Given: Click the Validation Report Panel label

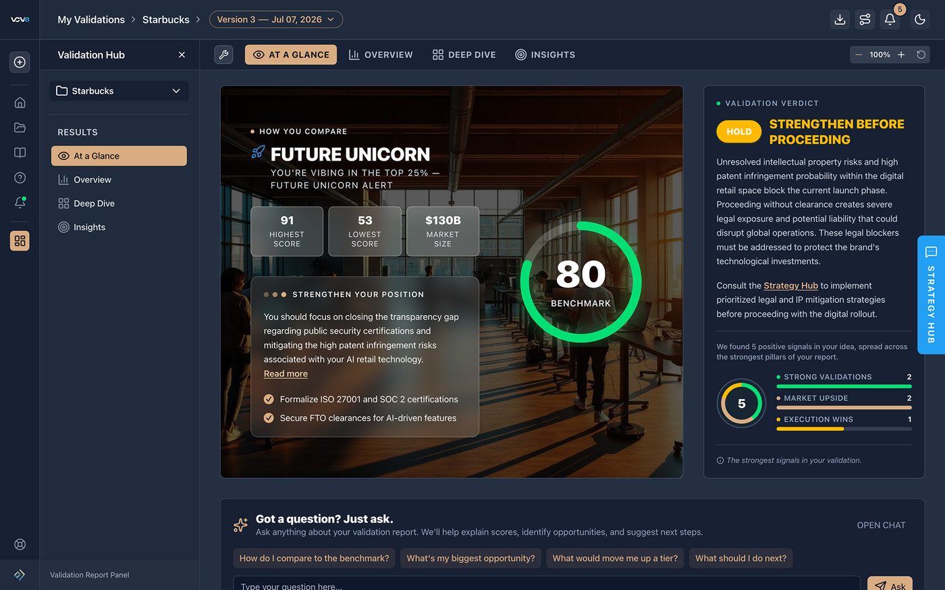Looking at the screenshot, I should (90, 575).
